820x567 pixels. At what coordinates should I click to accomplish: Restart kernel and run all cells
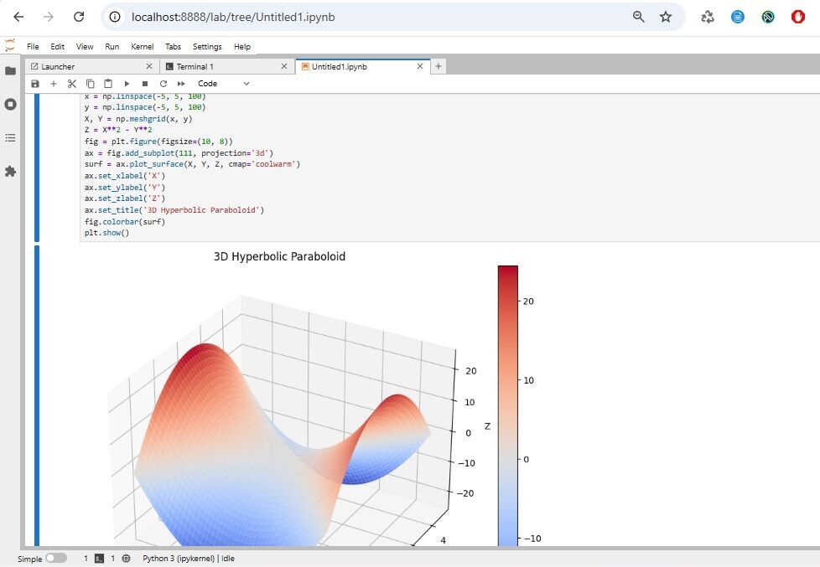181,84
